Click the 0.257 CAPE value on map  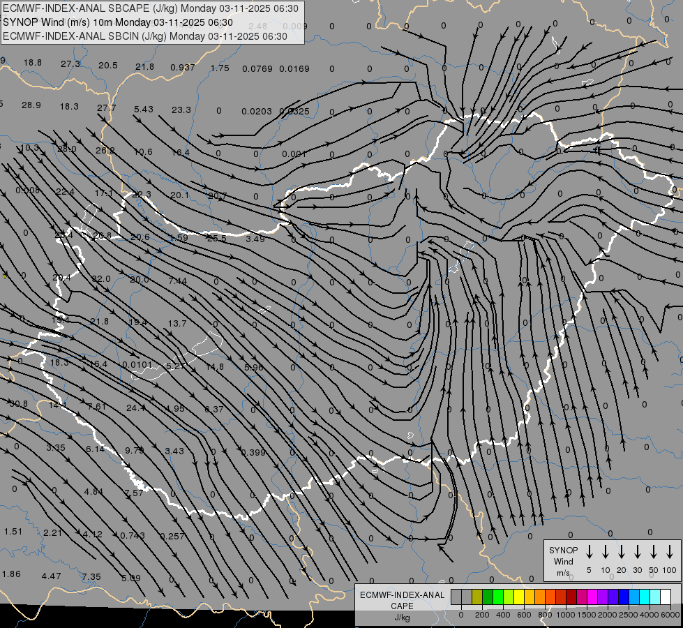pyautogui.click(x=172, y=537)
